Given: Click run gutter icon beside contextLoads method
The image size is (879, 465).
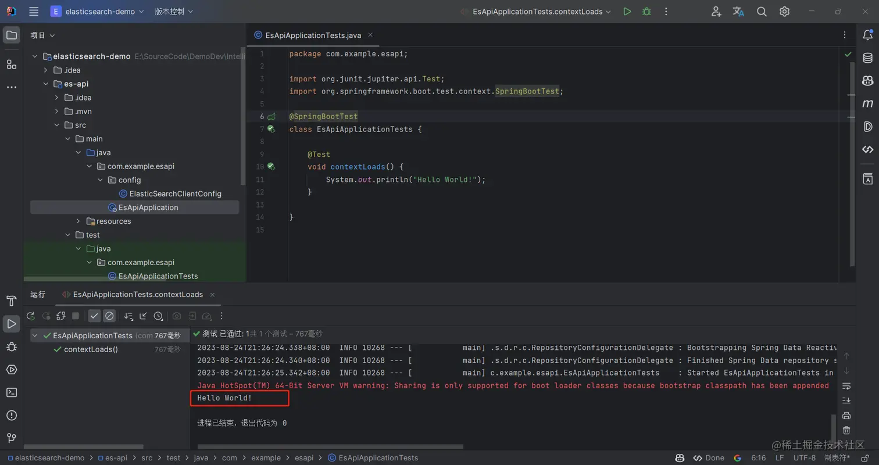Looking at the screenshot, I should (270, 166).
